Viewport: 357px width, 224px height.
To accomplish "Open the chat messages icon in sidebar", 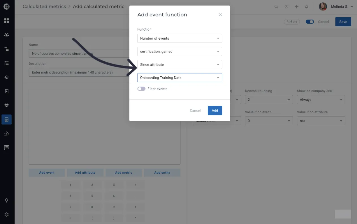I will 7,148.
